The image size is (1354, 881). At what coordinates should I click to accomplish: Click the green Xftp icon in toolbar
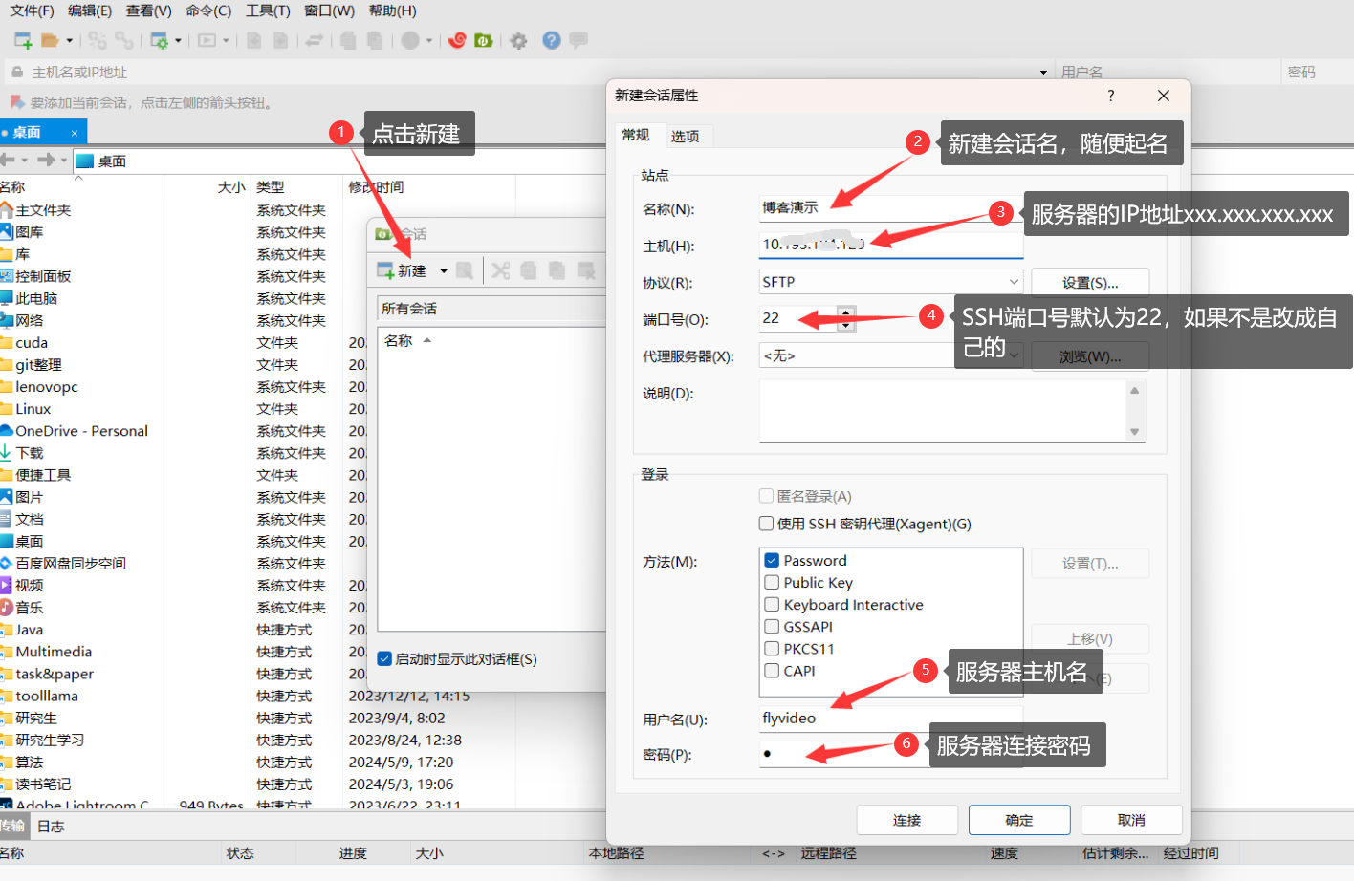point(484,40)
